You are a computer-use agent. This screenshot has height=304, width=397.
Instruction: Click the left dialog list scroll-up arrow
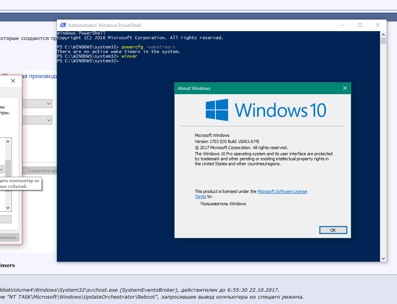tap(8, 141)
